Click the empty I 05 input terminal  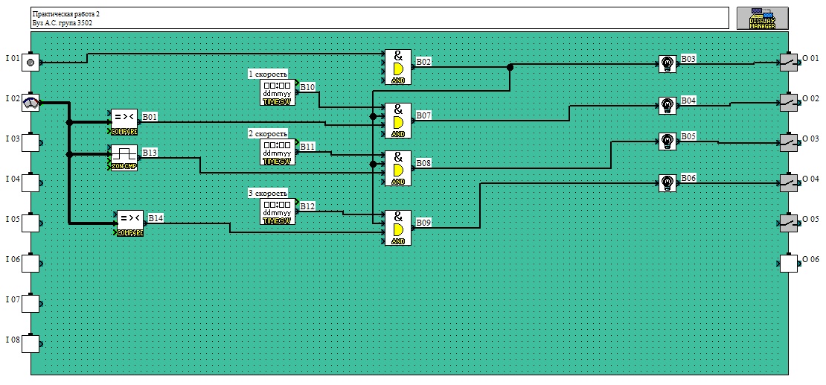(31, 223)
